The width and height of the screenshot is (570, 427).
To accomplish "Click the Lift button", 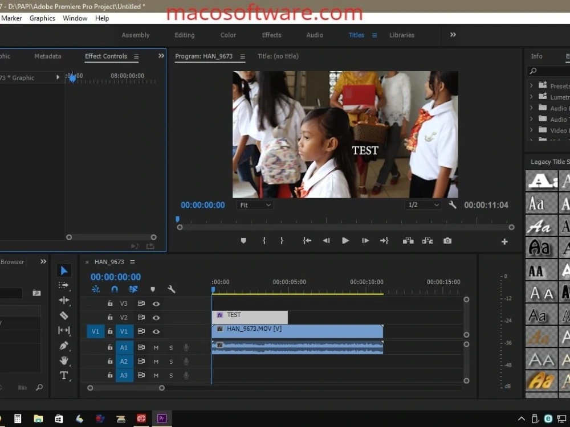I will click(408, 241).
